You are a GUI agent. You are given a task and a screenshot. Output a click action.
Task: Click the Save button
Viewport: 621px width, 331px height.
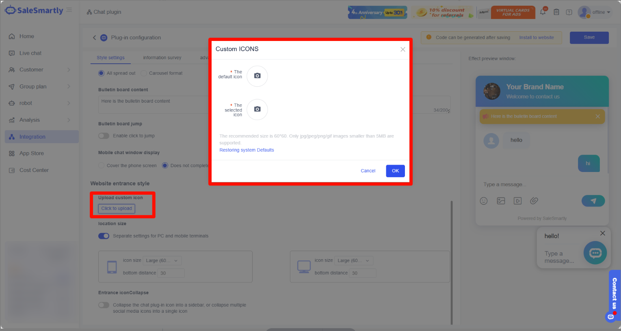point(589,37)
